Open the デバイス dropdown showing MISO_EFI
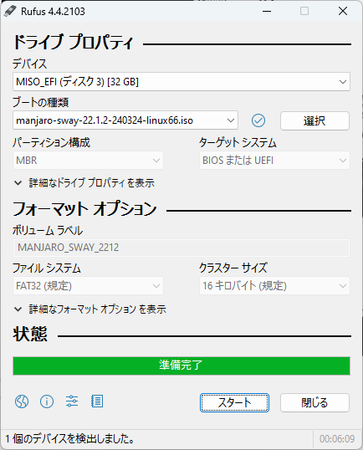 coord(181,82)
